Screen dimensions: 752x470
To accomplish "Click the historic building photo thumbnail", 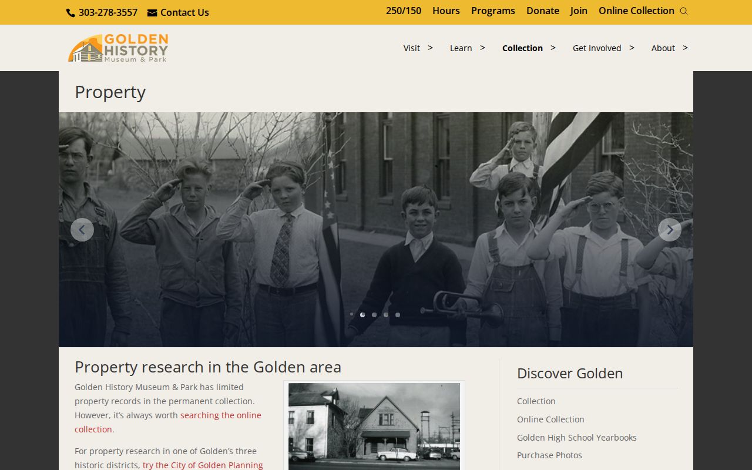I will click(374, 427).
